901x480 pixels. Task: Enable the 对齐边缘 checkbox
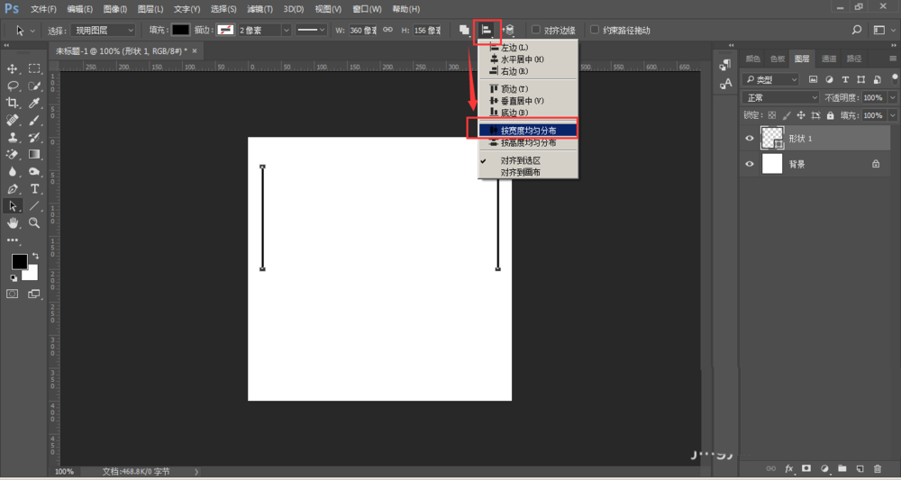click(536, 30)
